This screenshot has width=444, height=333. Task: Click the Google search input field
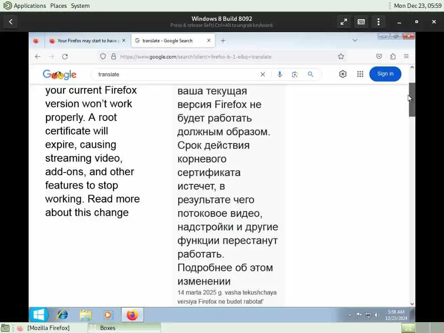tap(176, 75)
